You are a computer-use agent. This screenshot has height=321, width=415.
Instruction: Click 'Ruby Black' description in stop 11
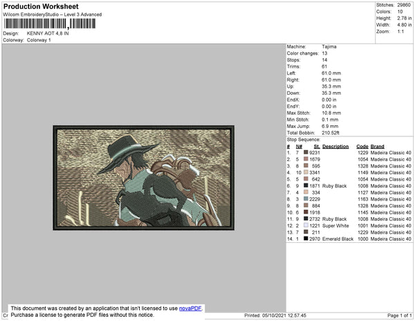click(x=335, y=219)
